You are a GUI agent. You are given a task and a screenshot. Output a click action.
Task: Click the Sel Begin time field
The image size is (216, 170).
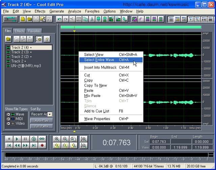[160, 142]
